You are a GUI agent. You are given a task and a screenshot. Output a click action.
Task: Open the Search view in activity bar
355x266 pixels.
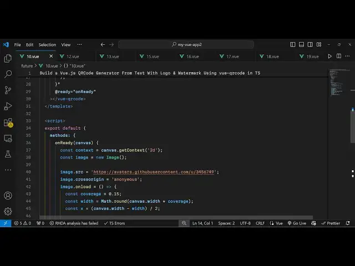tap(8, 74)
